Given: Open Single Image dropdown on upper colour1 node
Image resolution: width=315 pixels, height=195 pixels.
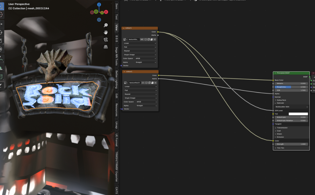Looking at the screenshot, I should tap(140, 55).
